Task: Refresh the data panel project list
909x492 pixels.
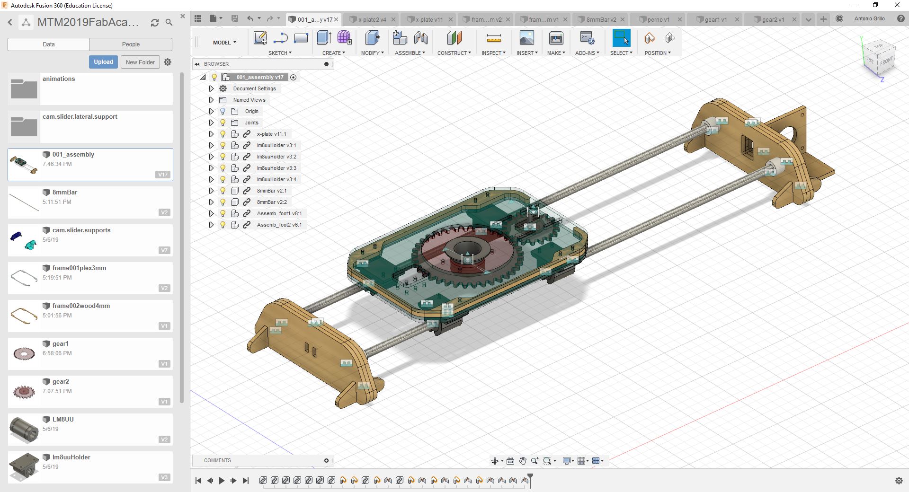Action: pyautogui.click(x=154, y=22)
